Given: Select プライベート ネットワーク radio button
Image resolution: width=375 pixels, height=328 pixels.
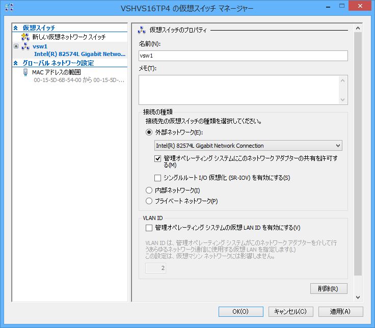Looking at the screenshot, I should coord(149,201).
